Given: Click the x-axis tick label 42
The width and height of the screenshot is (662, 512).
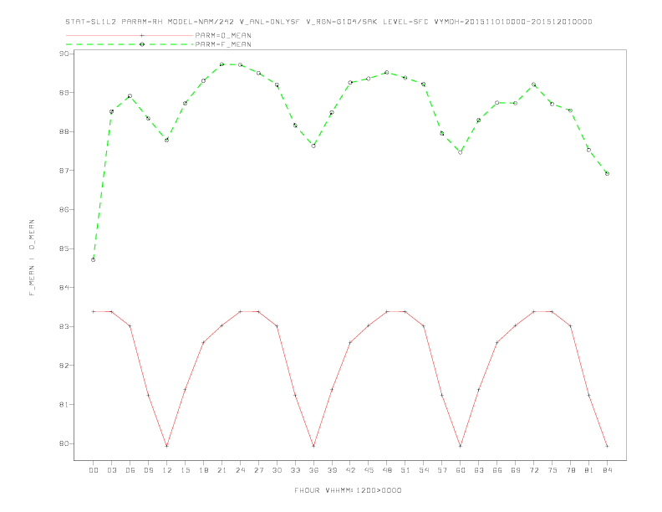Looking at the screenshot, I should [350, 470].
